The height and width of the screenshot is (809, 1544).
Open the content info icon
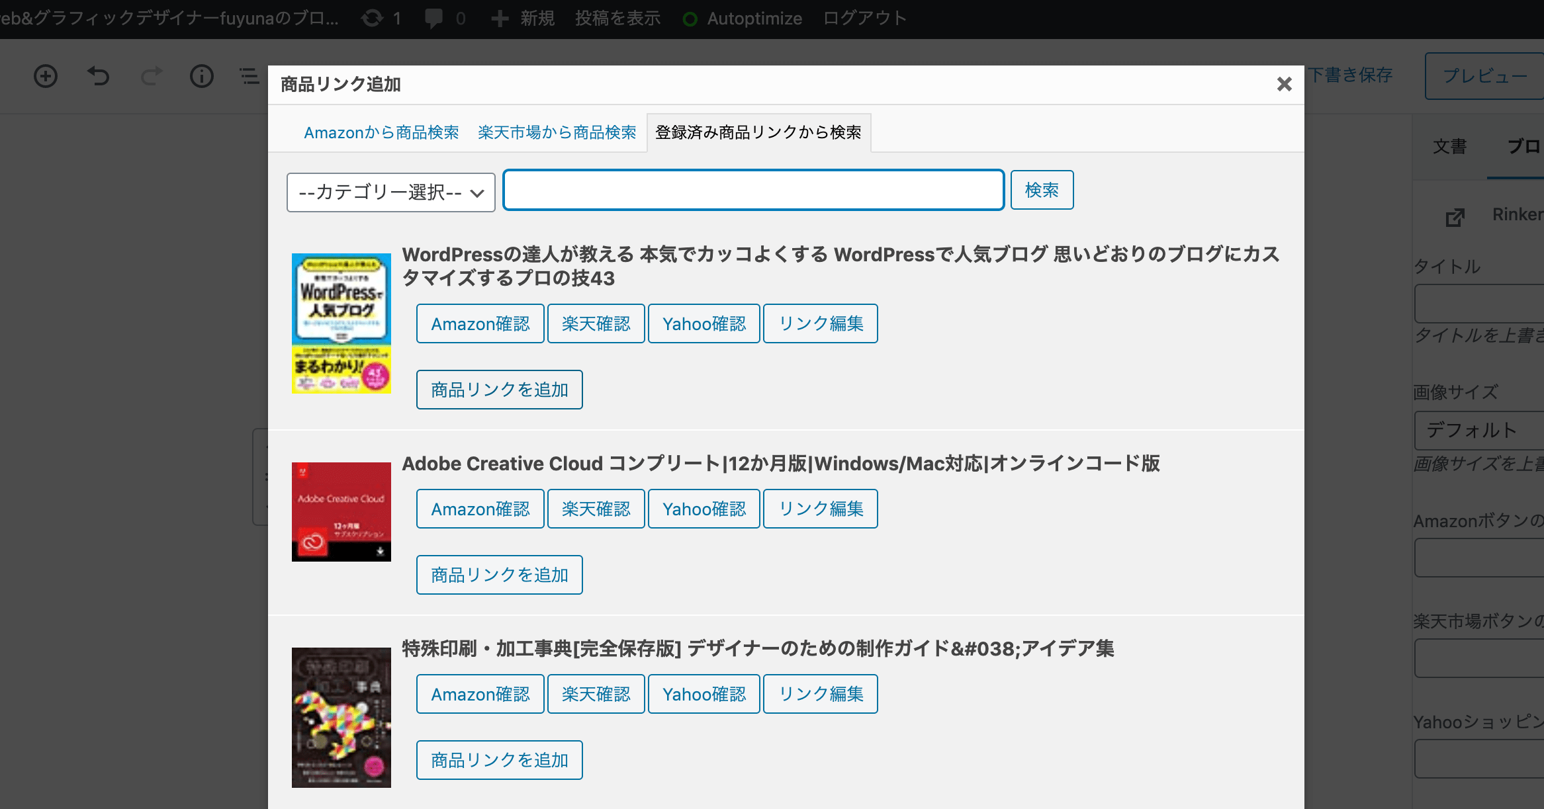point(202,76)
